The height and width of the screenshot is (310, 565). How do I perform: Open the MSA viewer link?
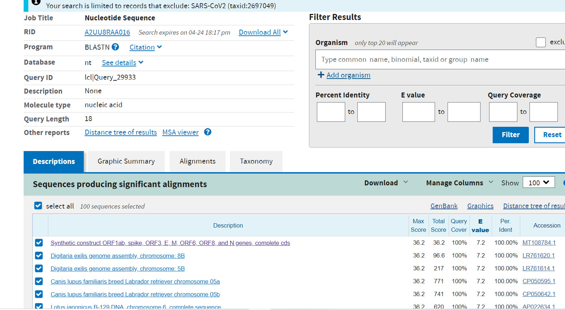coord(180,132)
